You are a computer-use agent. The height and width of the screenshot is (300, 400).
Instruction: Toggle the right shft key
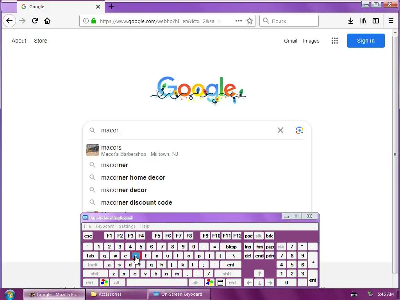[227, 274]
